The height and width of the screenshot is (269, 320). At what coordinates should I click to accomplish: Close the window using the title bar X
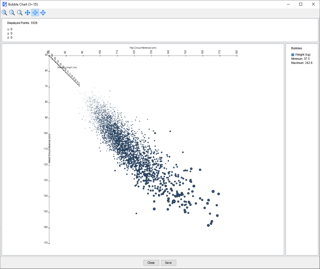(x=313, y=4)
